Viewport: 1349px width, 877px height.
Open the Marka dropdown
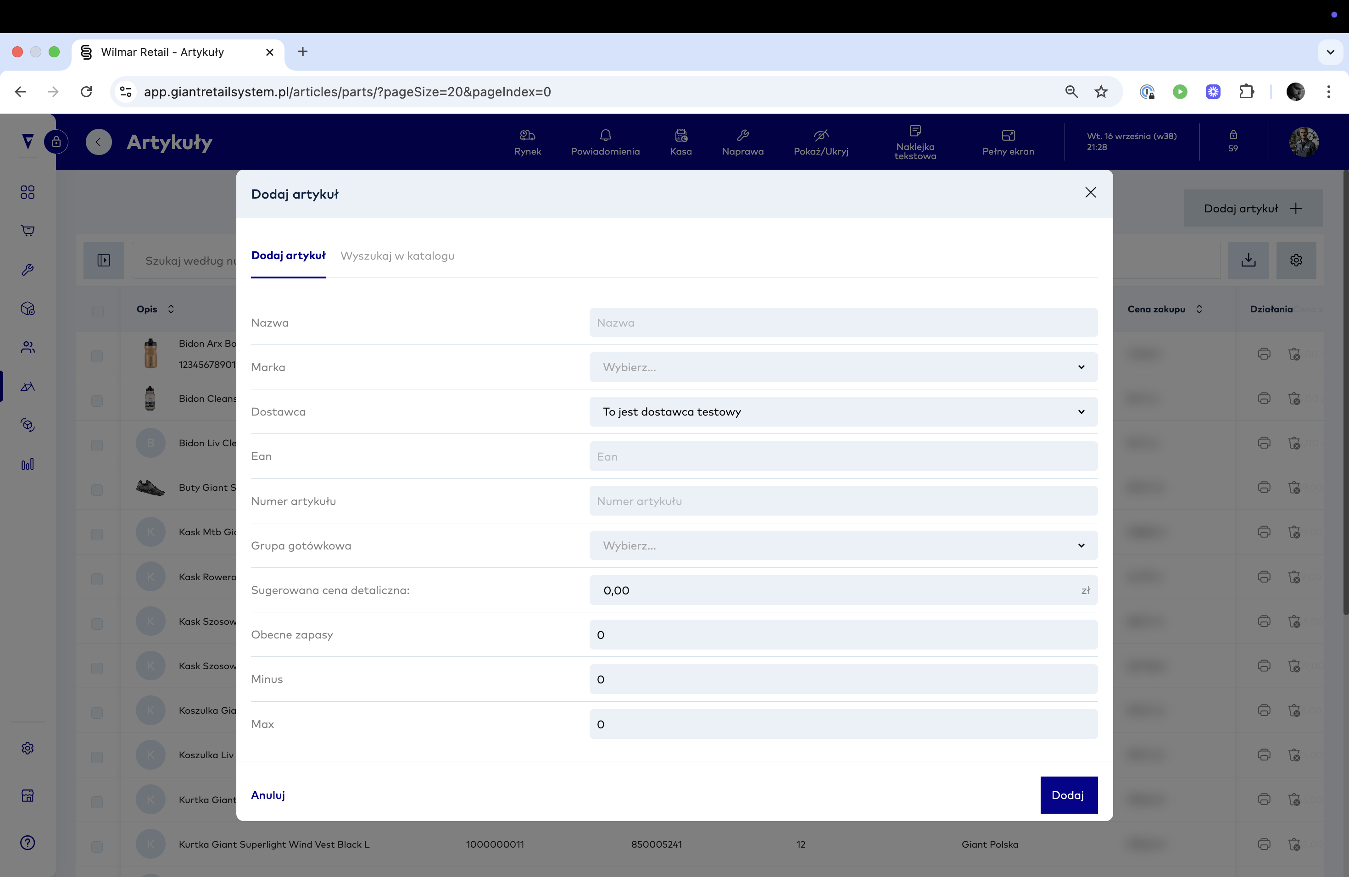pyautogui.click(x=843, y=367)
